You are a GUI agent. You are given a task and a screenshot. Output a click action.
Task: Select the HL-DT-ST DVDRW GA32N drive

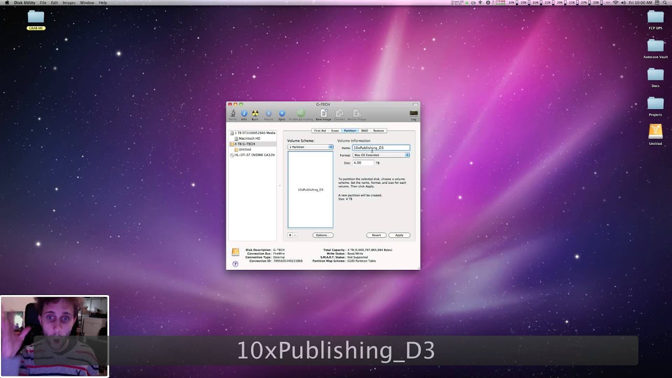pyautogui.click(x=253, y=155)
